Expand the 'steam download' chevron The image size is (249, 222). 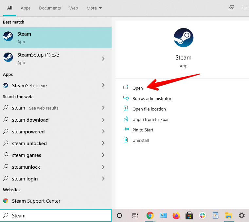tap(103, 120)
